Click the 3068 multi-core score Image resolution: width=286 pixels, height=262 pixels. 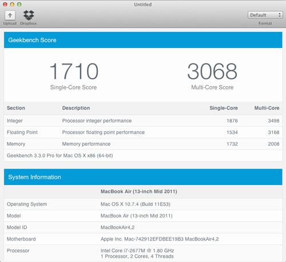[x=212, y=71]
